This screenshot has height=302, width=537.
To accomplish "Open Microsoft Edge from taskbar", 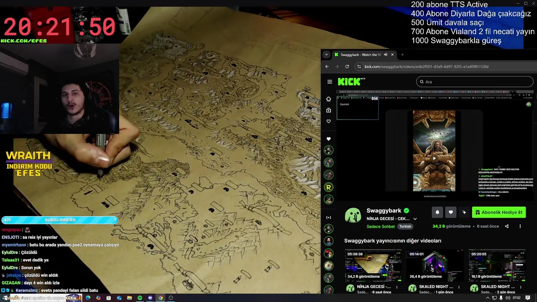I will pyautogui.click(x=88, y=298).
